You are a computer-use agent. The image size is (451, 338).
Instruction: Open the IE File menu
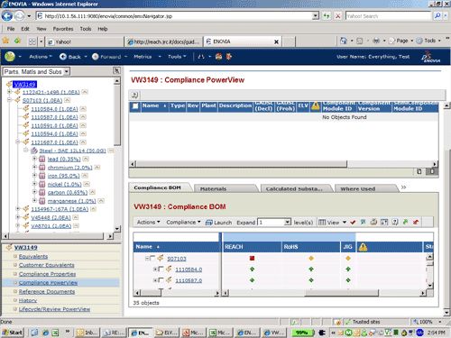pos(11,29)
